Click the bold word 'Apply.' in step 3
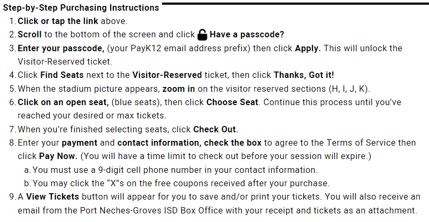 308,49
